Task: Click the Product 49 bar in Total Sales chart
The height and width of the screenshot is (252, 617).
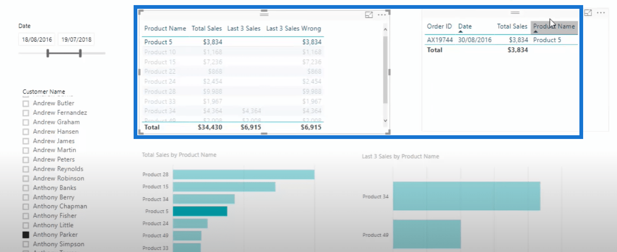Action: 187,236
